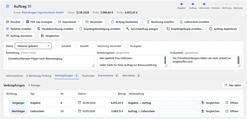Screen dimensions: 247x119
Task: Enable the Rechnung versendet checkbox
Action: point(94,46)
